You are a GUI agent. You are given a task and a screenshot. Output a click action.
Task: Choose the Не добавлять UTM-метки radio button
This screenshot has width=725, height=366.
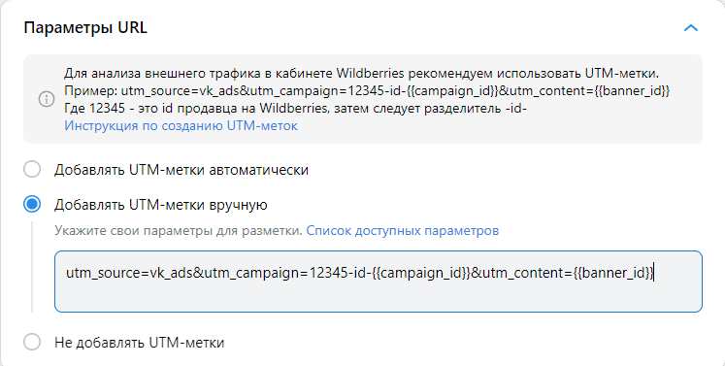tap(32, 343)
